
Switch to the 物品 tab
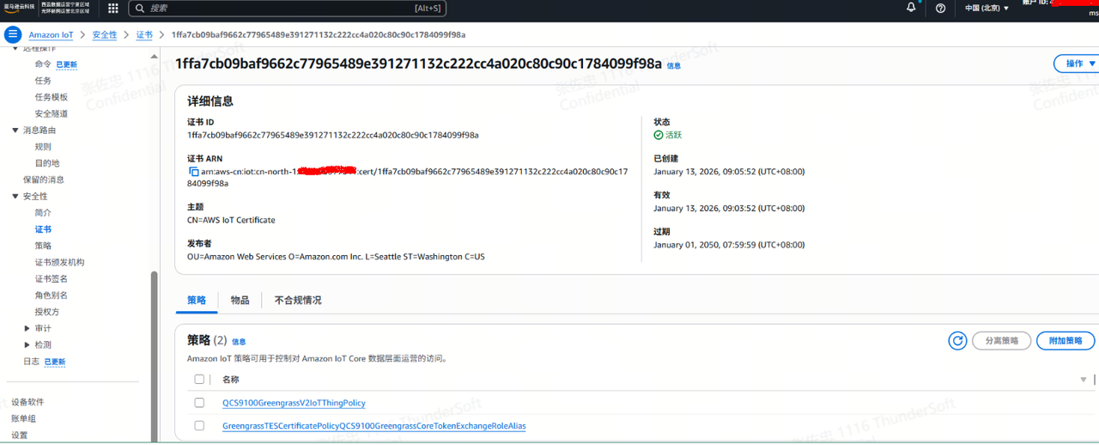point(240,300)
